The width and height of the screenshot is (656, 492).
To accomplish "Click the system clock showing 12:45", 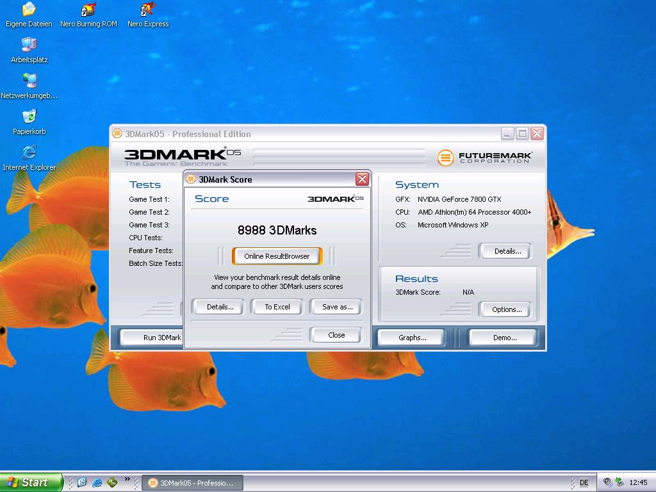I will coord(639,483).
